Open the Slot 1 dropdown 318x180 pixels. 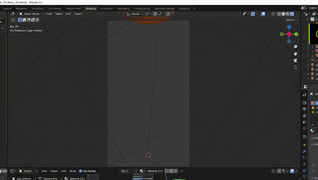[x=129, y=171]
